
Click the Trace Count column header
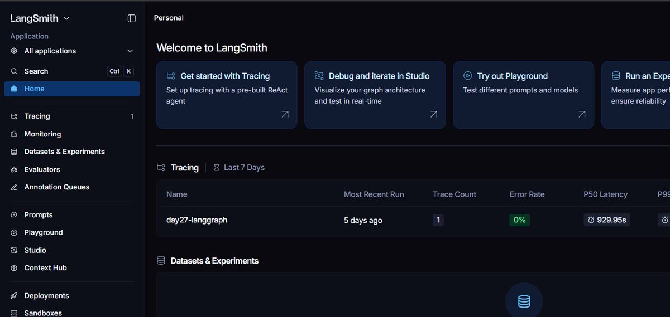pos(454,194)
